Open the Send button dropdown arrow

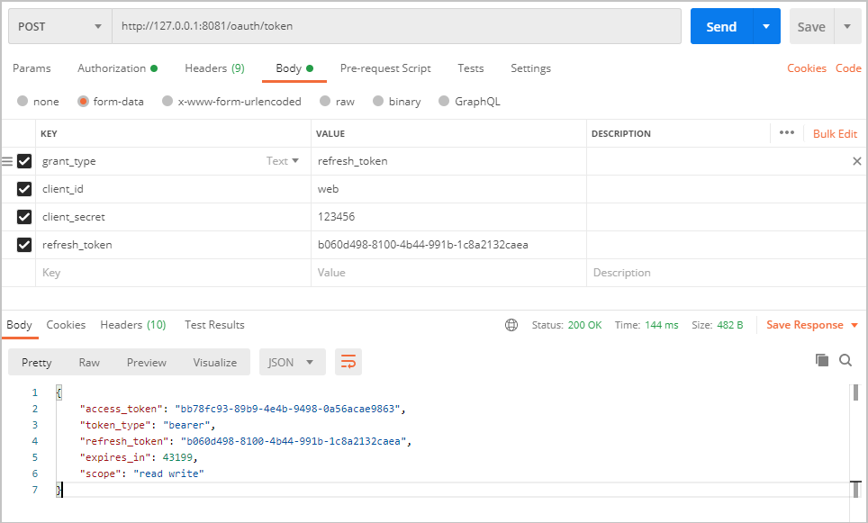coord(766,26)
